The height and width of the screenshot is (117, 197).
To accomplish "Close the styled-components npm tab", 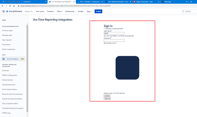I will 158,2.
